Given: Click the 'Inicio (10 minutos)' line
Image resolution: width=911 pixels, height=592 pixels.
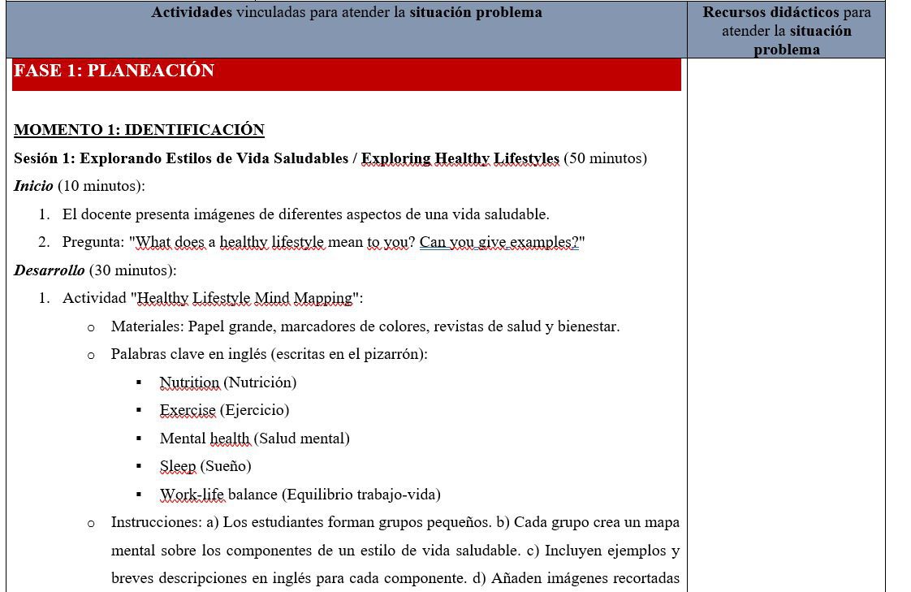Looking at the screenshot, I should (x=80, y=186).
